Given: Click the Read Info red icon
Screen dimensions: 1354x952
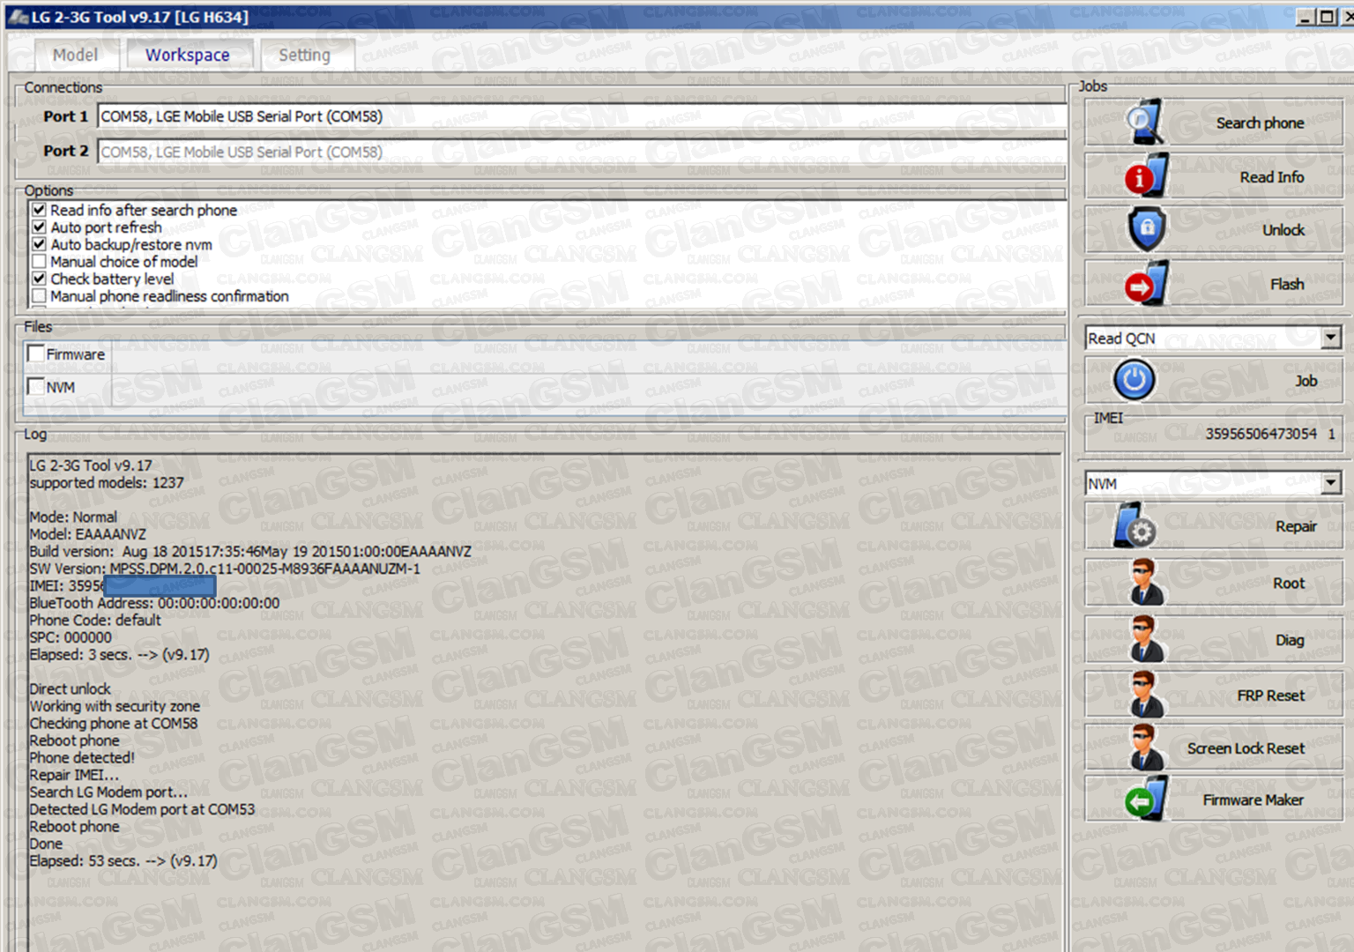Looking at the screenshot, I should pyautogui.click(x=1146, y=175).
